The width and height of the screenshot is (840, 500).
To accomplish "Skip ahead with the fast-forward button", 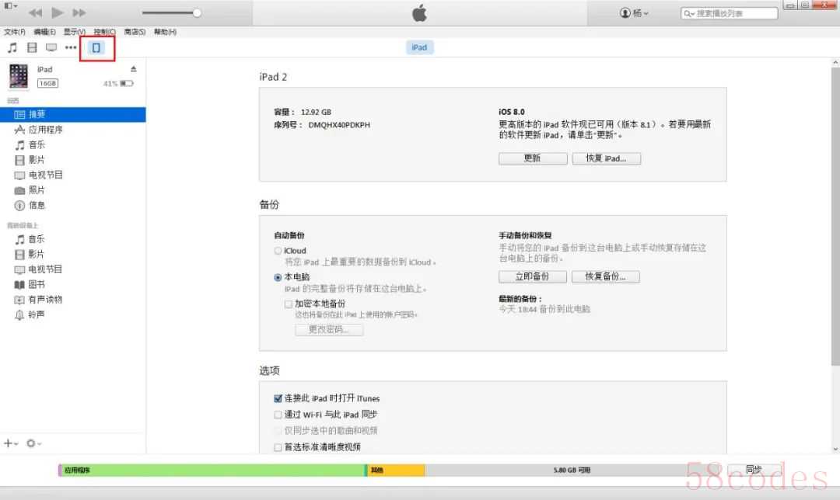I will pyautogui.click(x=79, y=13).
